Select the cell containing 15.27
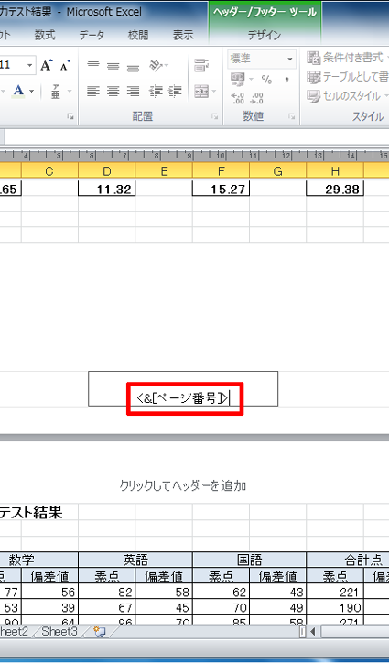This screenshot has width=389, height=664. (221, 189)
